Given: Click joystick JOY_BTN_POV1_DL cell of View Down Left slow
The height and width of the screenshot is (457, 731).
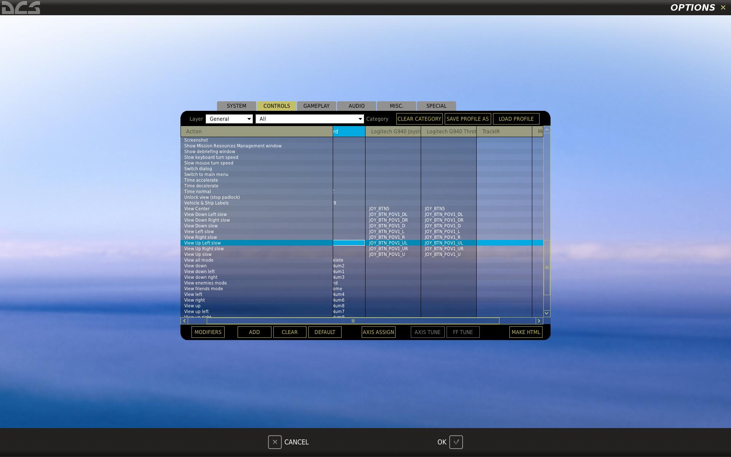Looking at the screenshot, I should (393, 214).
